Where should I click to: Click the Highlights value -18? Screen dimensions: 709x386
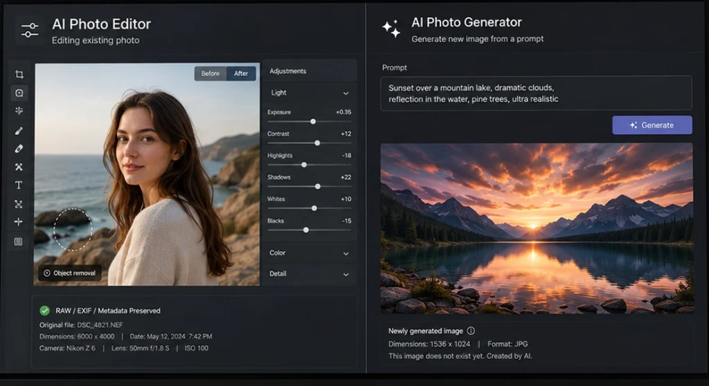[346, 156]
